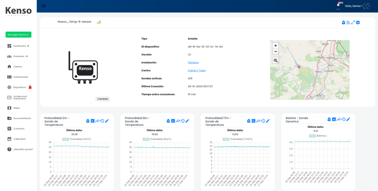378x191 pixels.
Task: Click the Kenso device image
Action: tap(83, 68)
